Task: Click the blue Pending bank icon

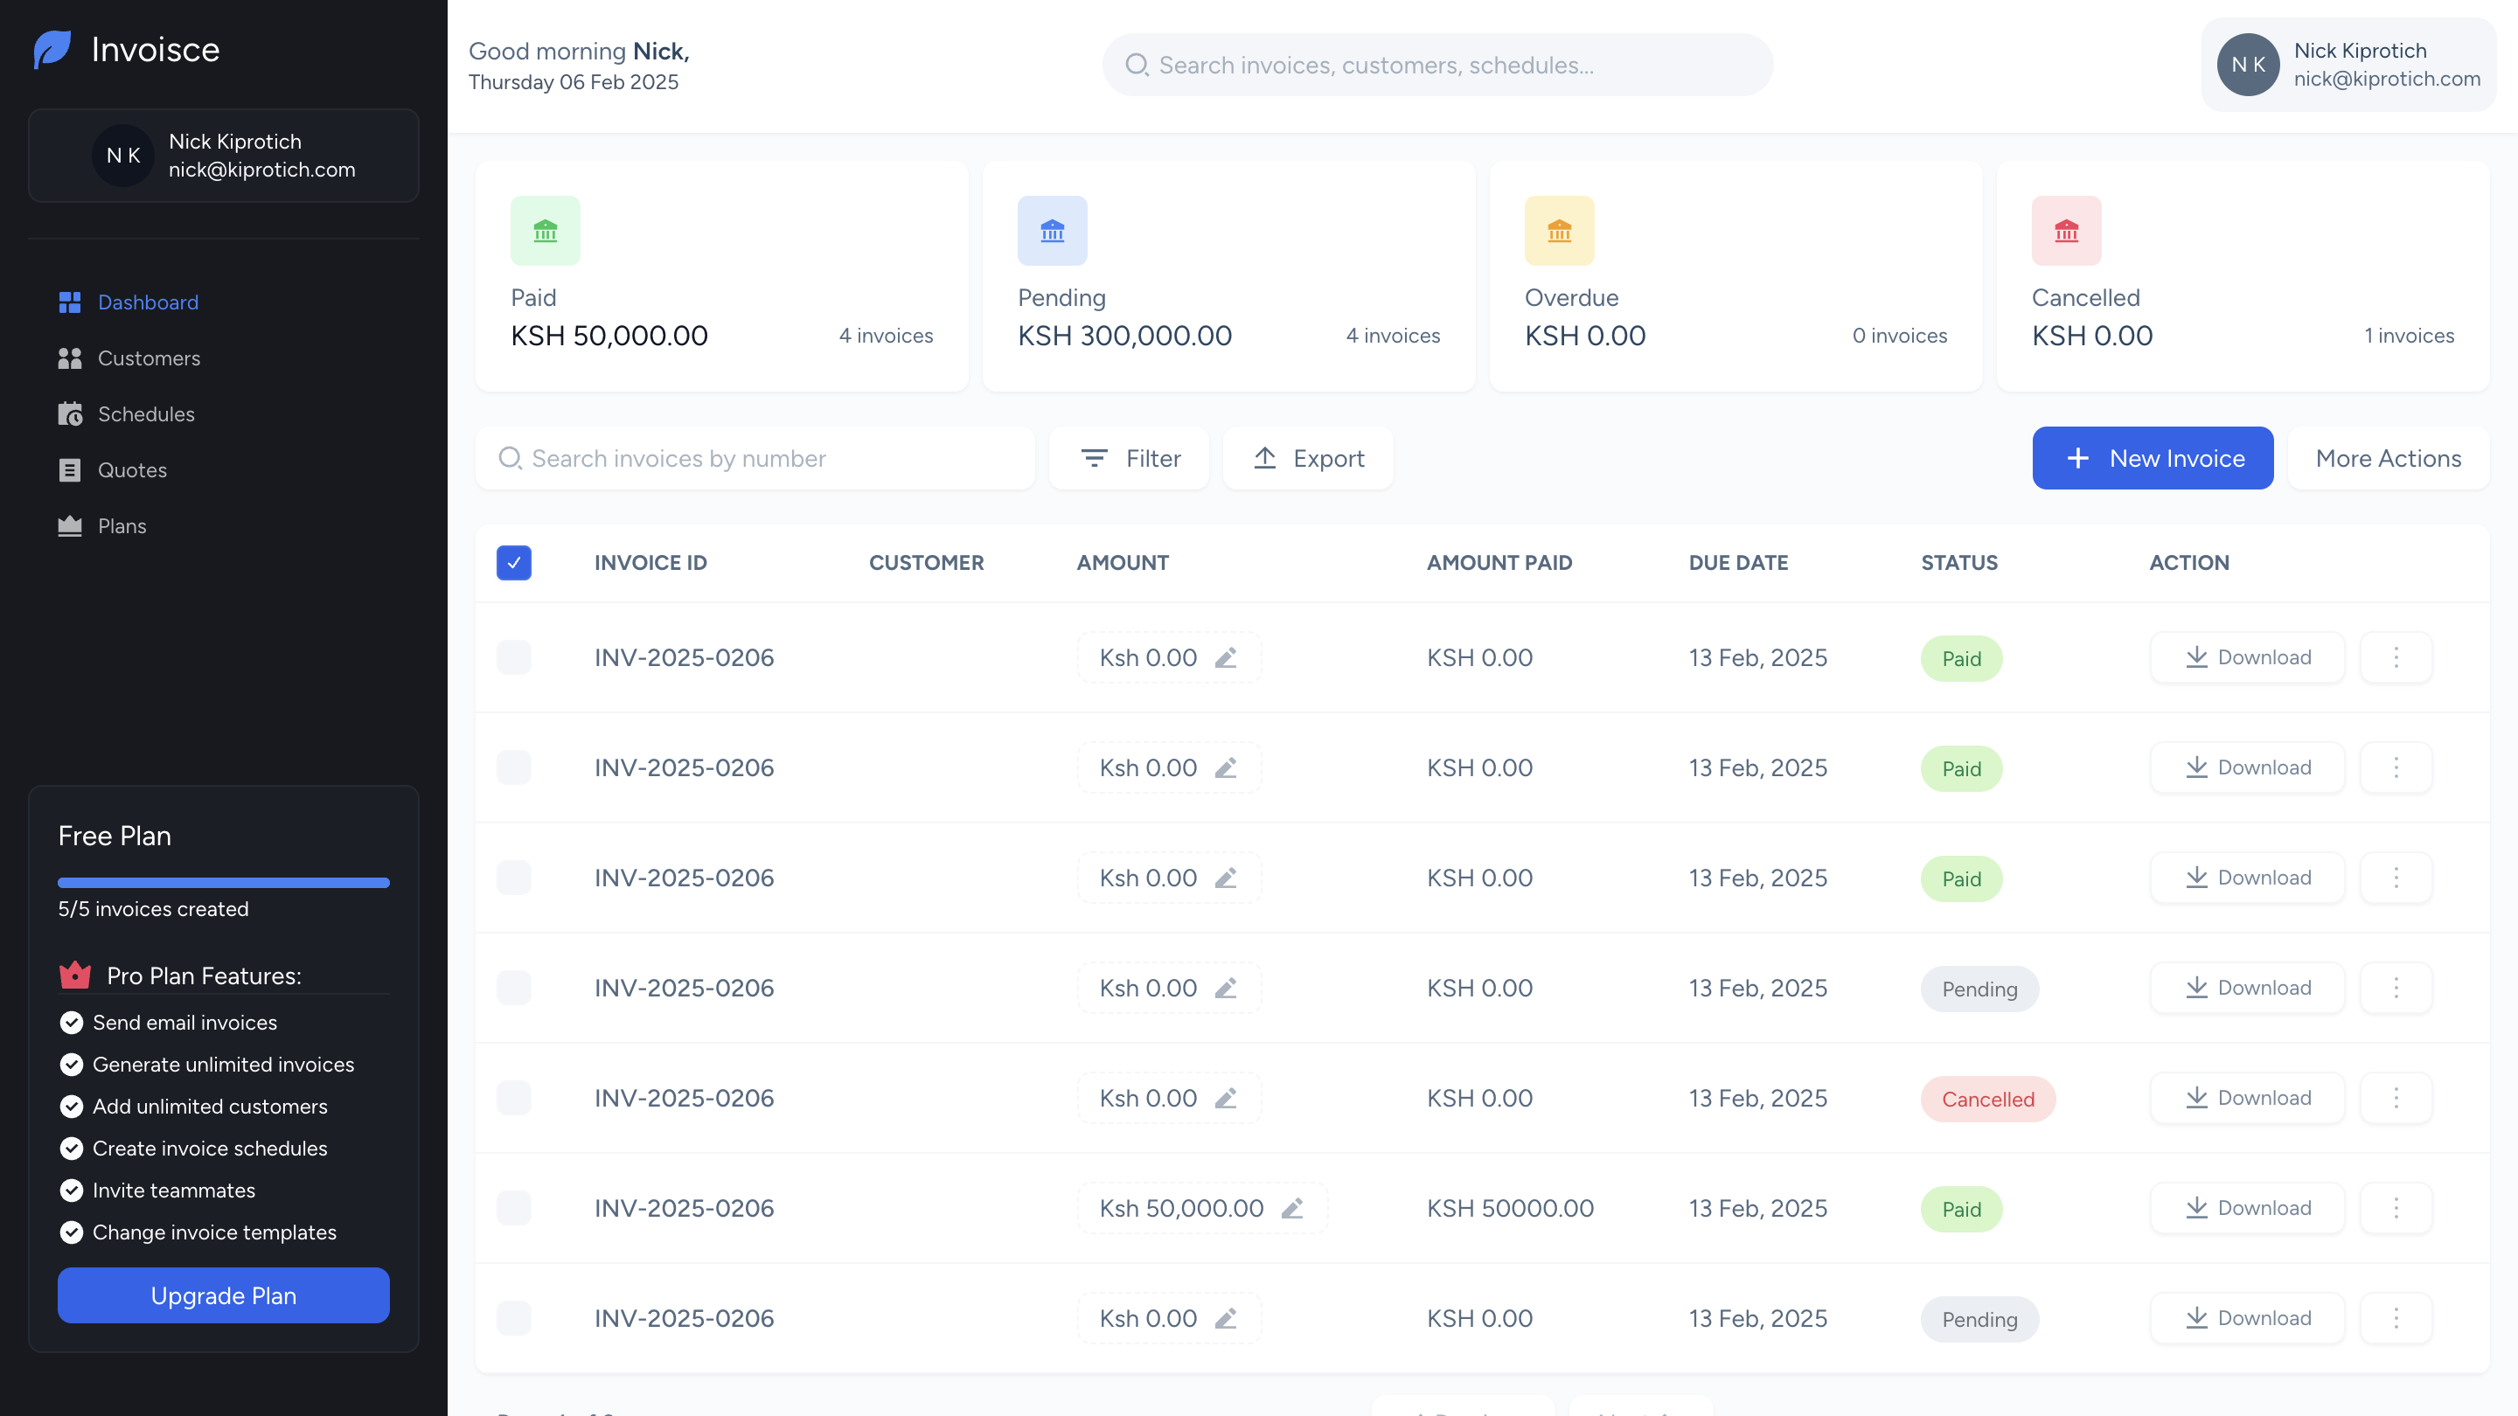Action: (1052, 231)
